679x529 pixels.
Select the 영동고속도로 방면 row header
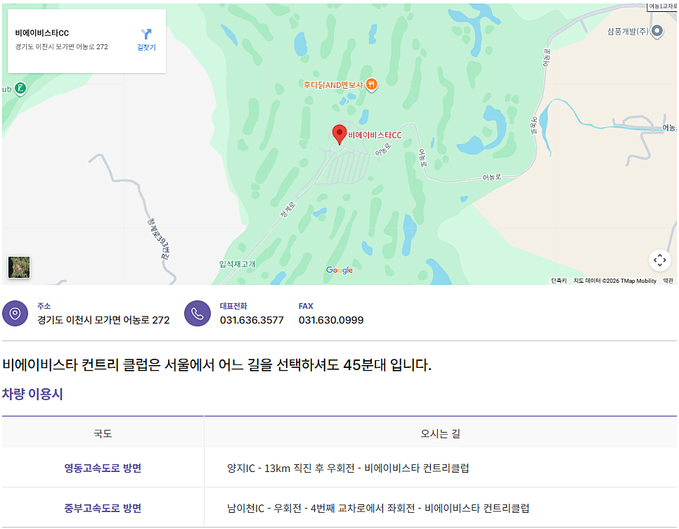coord(103,468)
